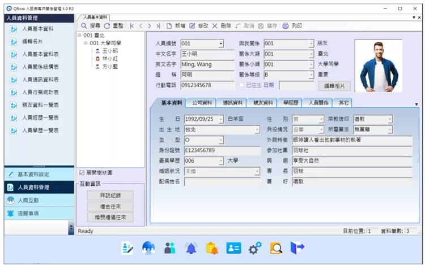Select 林小紅 in the tree list

point(109,58)
